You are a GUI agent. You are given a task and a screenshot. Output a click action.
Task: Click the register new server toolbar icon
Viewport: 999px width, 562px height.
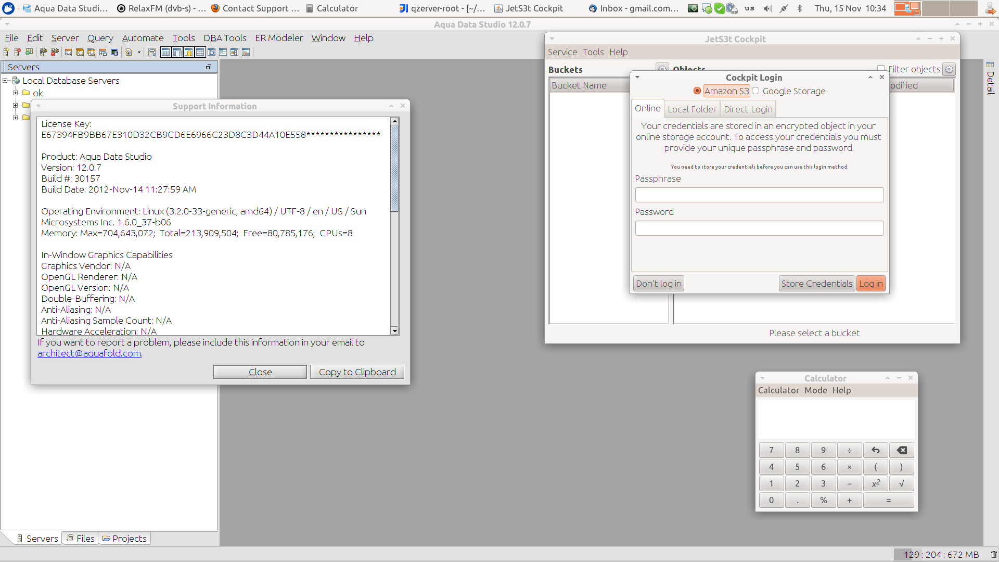coord(6,52)
